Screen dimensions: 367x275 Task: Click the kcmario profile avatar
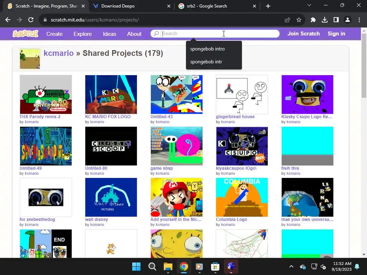point(30,59)
